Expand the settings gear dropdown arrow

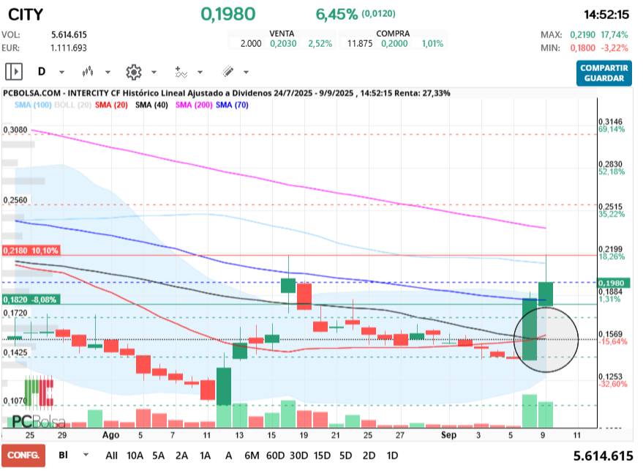pos(154,73)
